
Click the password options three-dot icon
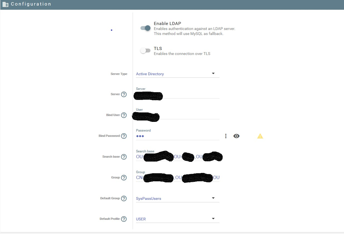click(226, 136)
